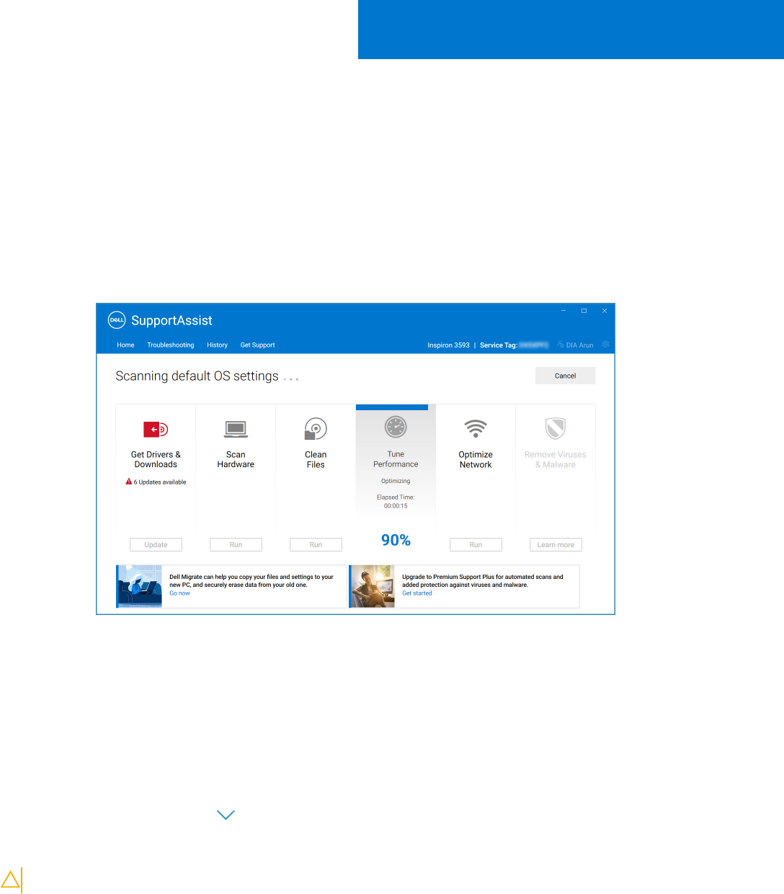The height and width of the screenshot is (894, 784).
Task: Click the 'Remove Viruses & Malware' label
Action: pyautogui.click(x=556, y=460)
